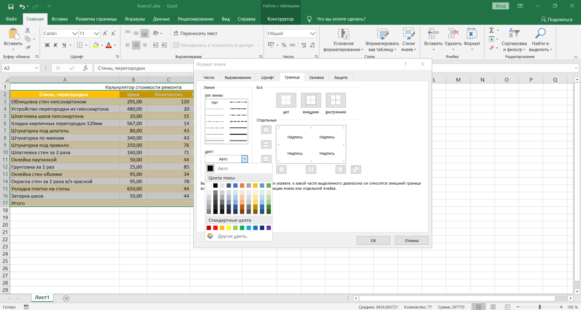Screen dimensions: 581x310
Task: Switch to Число tab in dialog
Action: pos(209,77)
